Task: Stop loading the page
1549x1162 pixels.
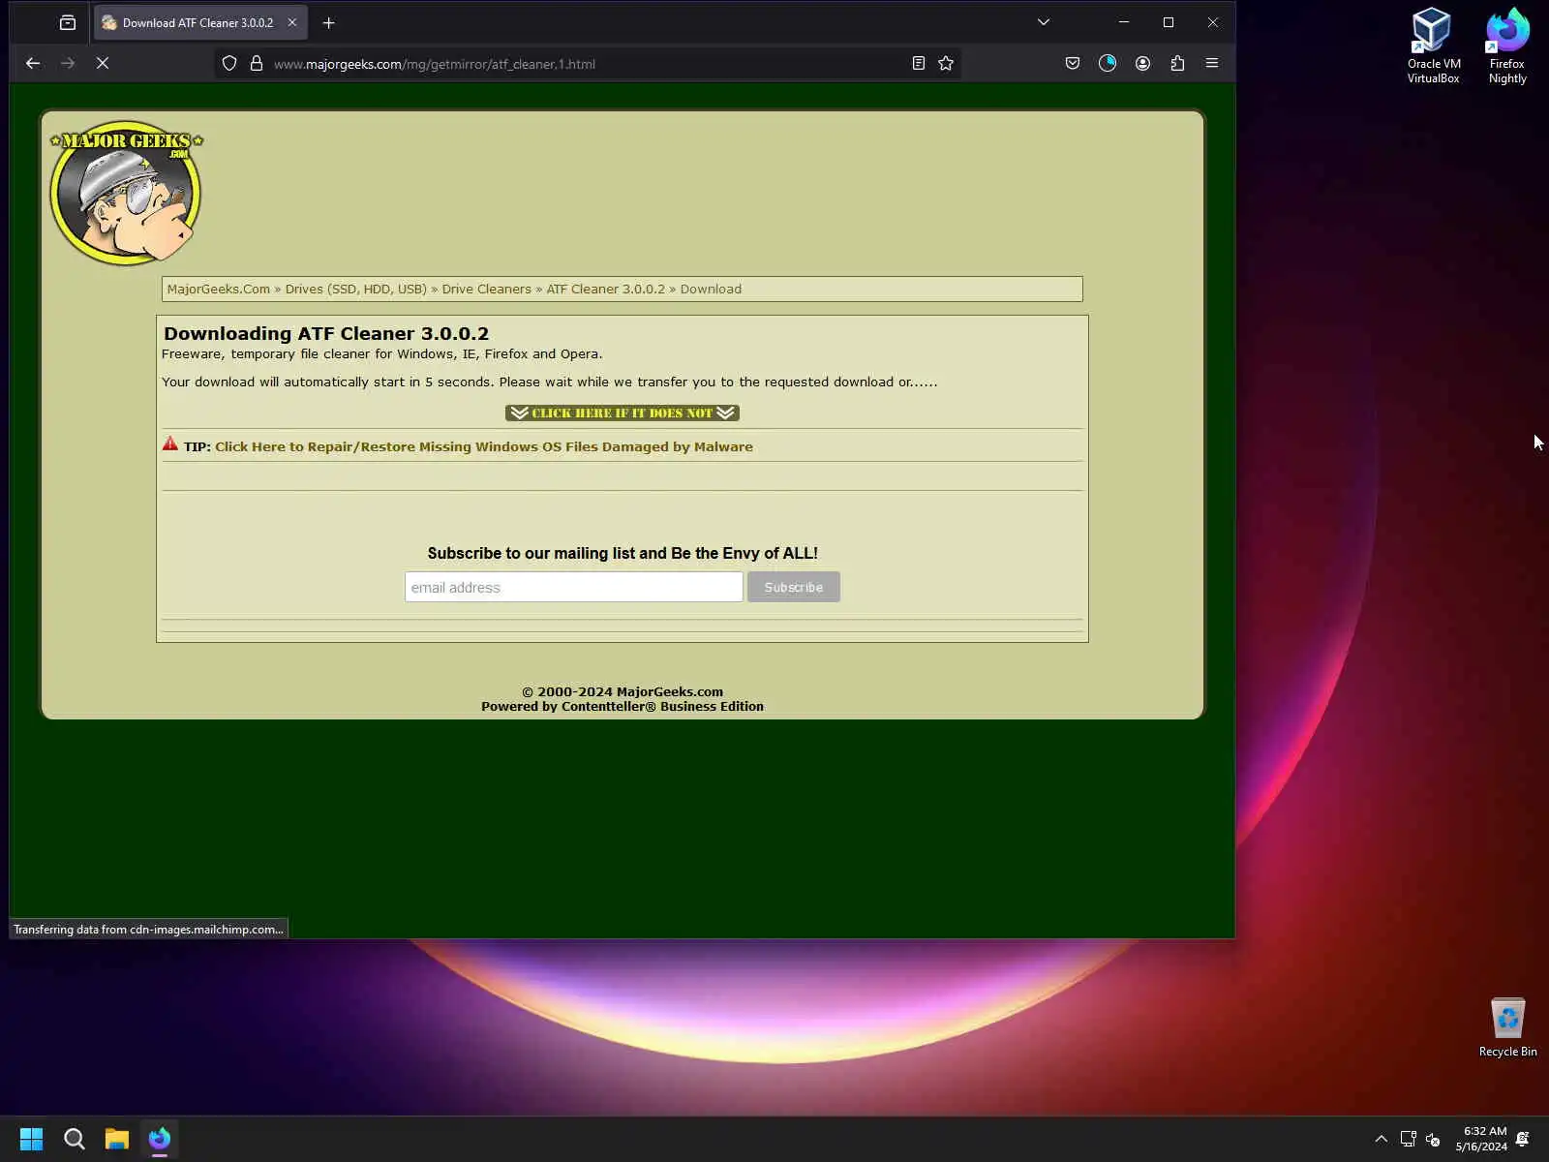Action: tap(103, 63)
